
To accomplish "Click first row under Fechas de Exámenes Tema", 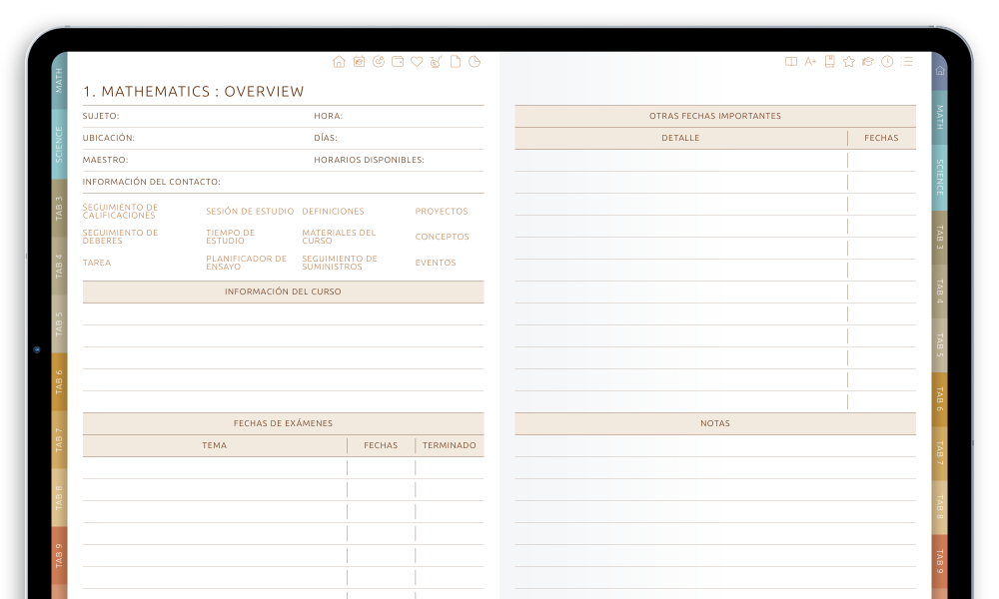I will 214,467.
